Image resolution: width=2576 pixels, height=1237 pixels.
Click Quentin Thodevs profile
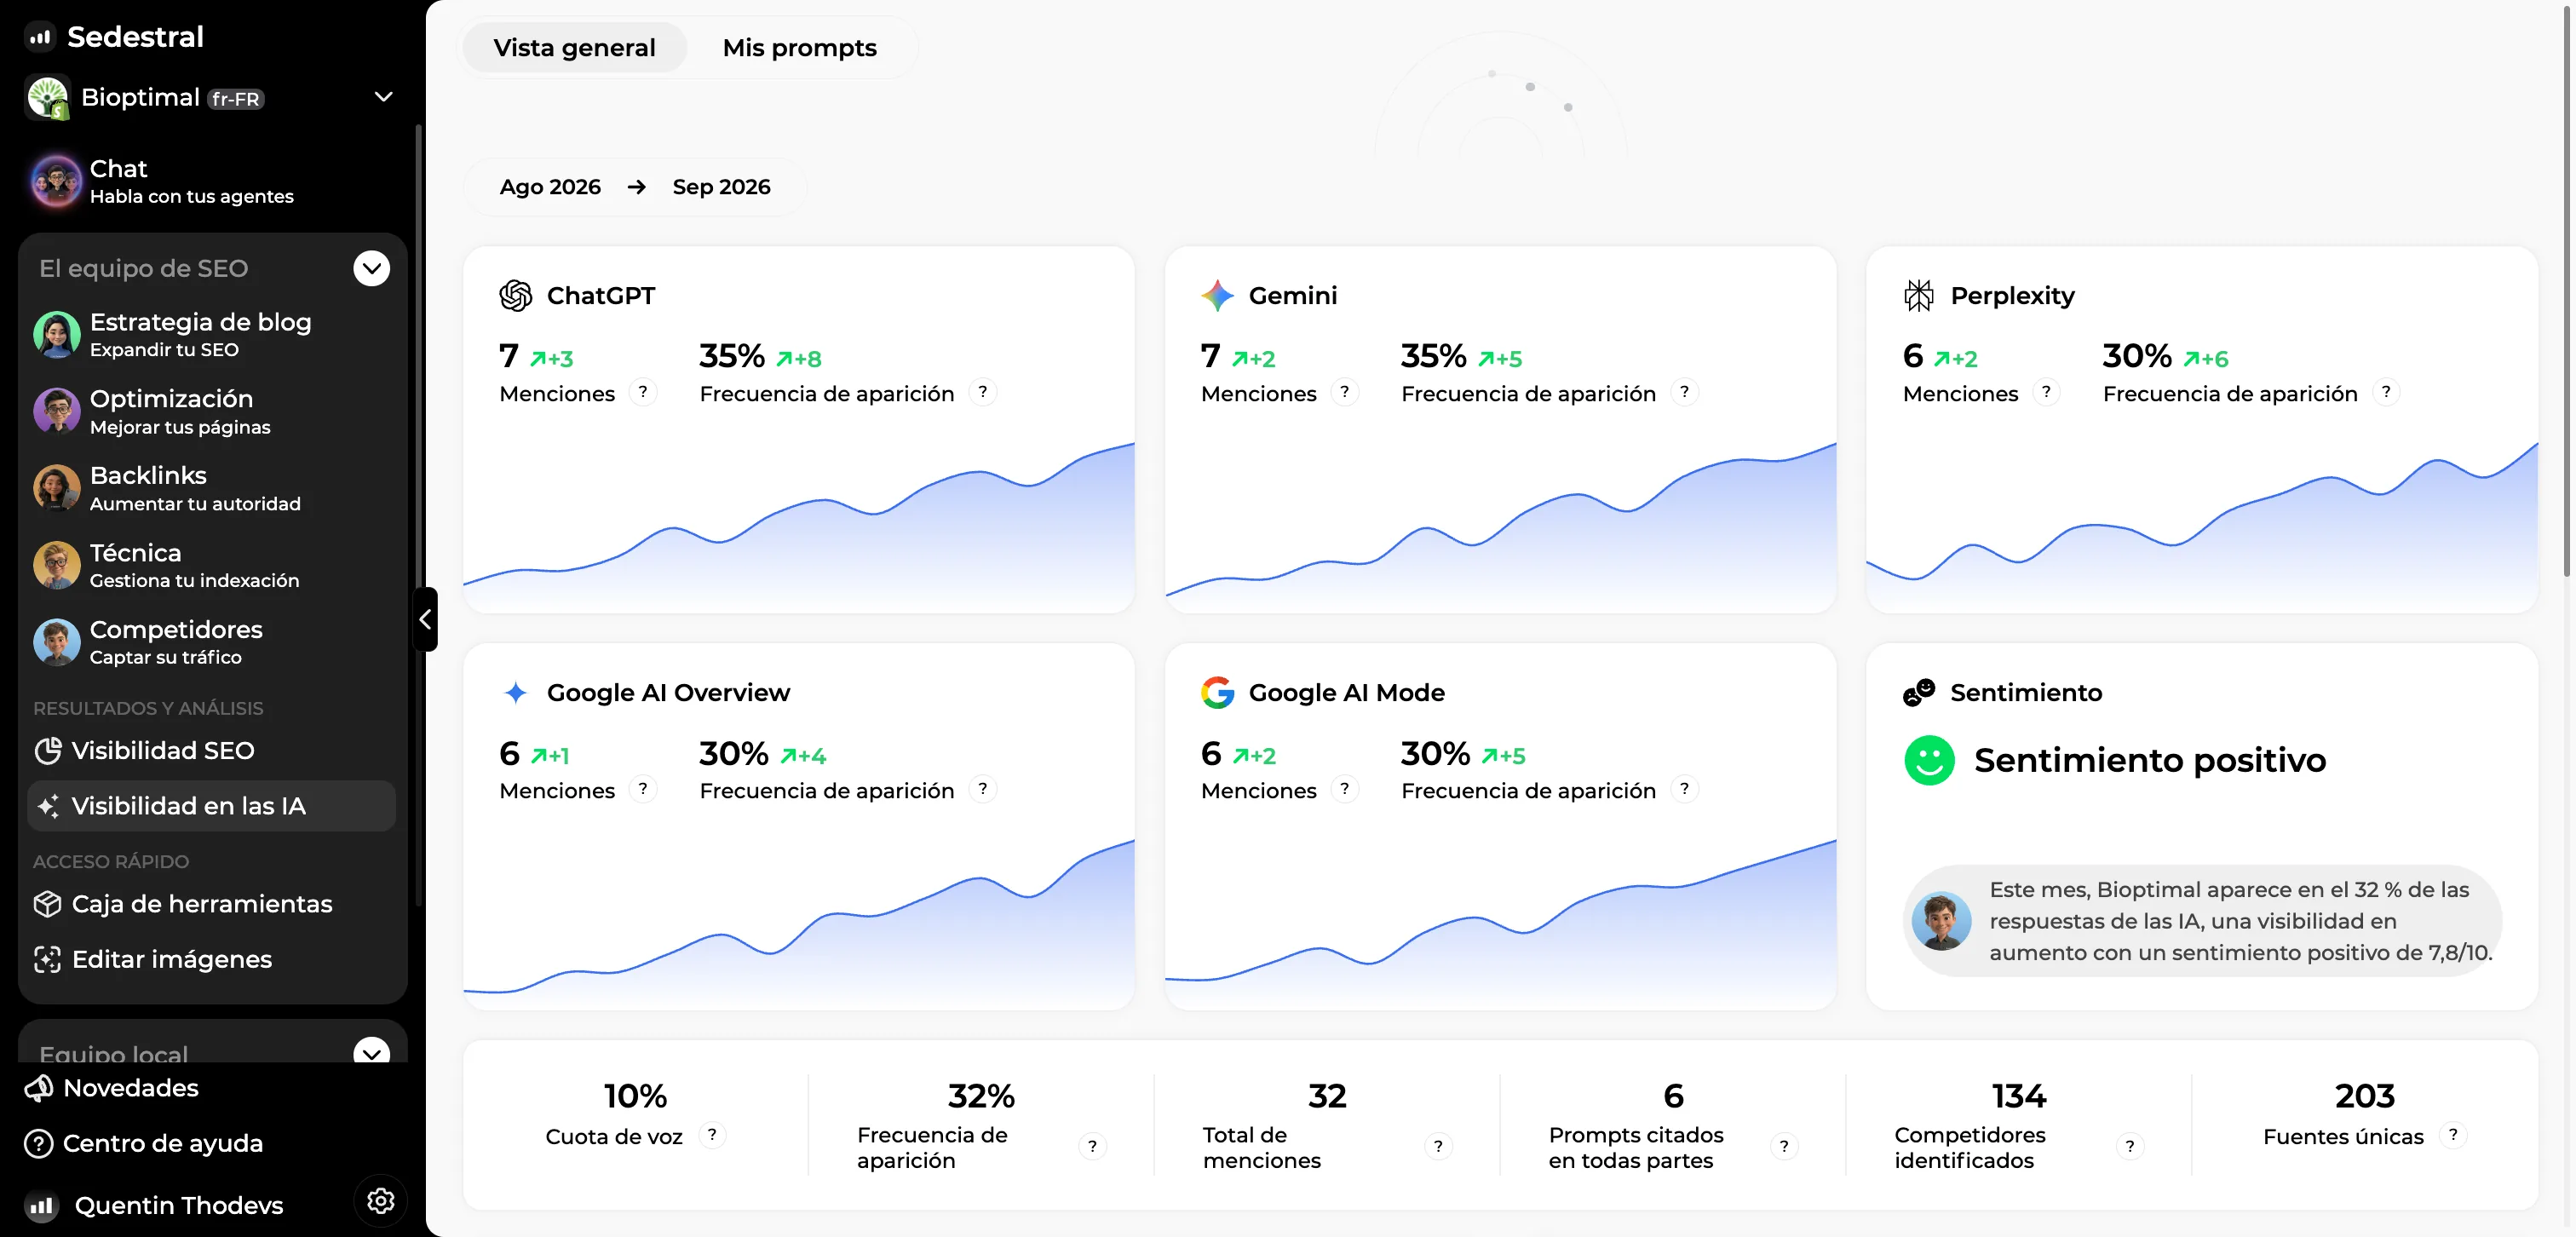click(155, 1205)
